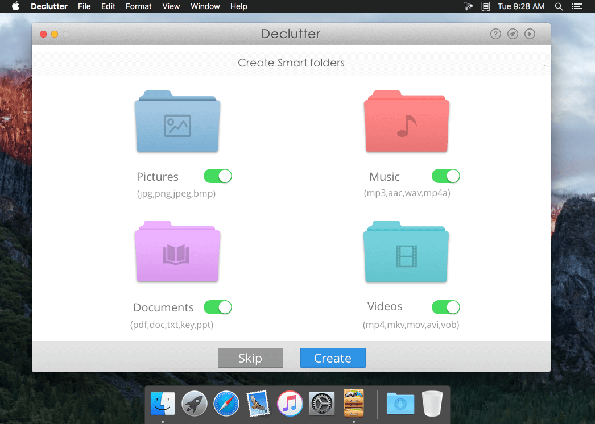
Task: Click the Pictures label text
Action: click(158, 177)
